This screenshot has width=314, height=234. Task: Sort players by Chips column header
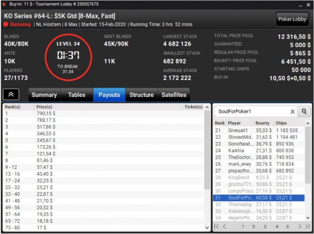pyautogui.click(x=281, y=123)
